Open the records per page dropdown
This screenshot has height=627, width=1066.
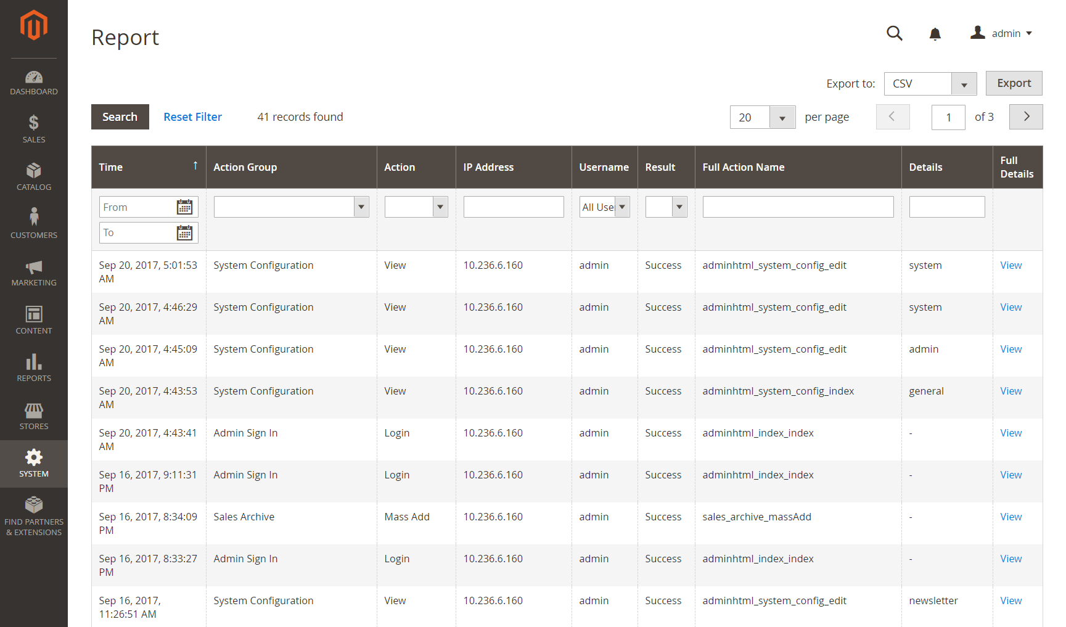click(x=782, y=117)
